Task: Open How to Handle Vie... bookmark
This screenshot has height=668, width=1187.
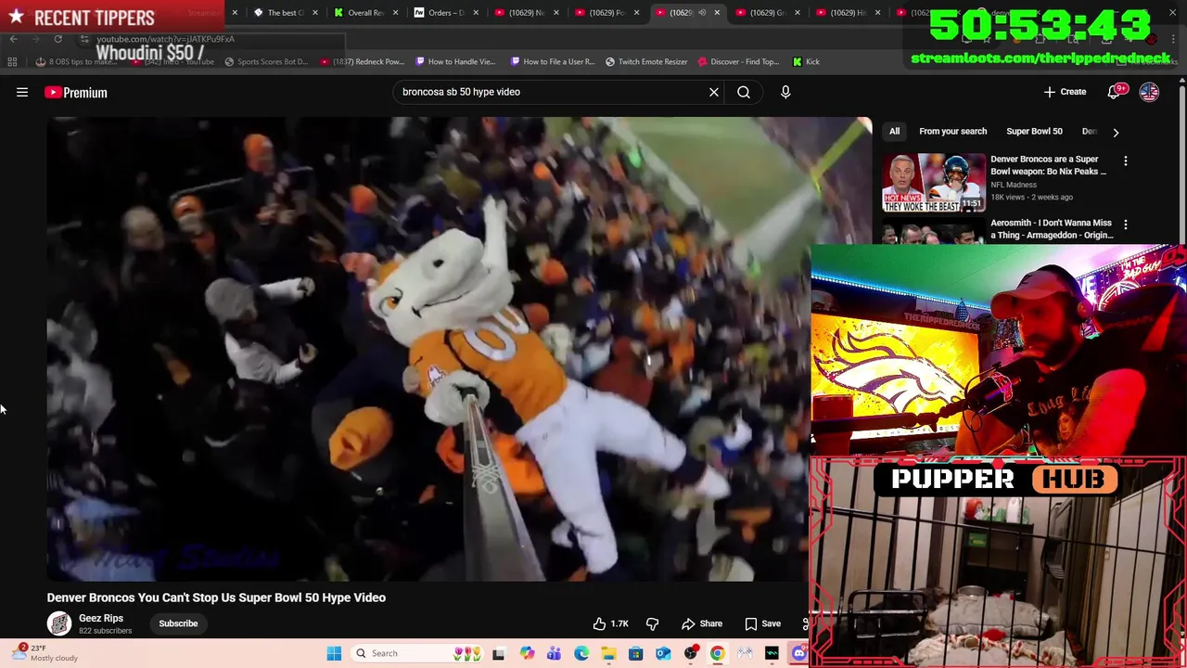Action: [455, 61]
